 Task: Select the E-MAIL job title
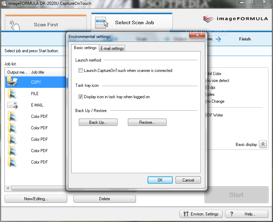pyautogui.click(x=37, y=105)
